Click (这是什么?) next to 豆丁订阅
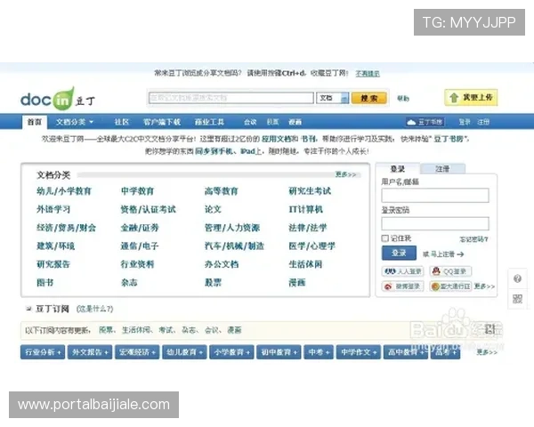Screen dimensions: 534x427 click(x=94, y=309)
